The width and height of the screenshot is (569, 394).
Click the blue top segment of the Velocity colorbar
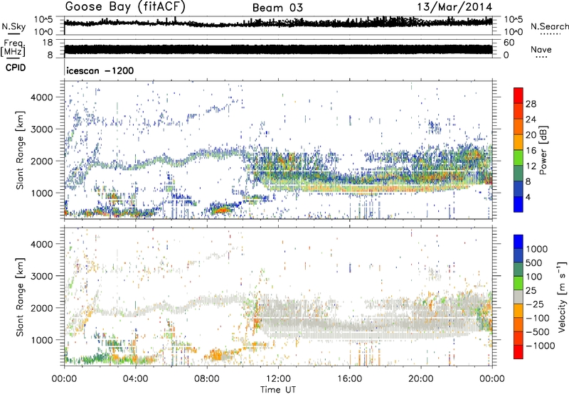pyautogui.click(x=519, y=242)
